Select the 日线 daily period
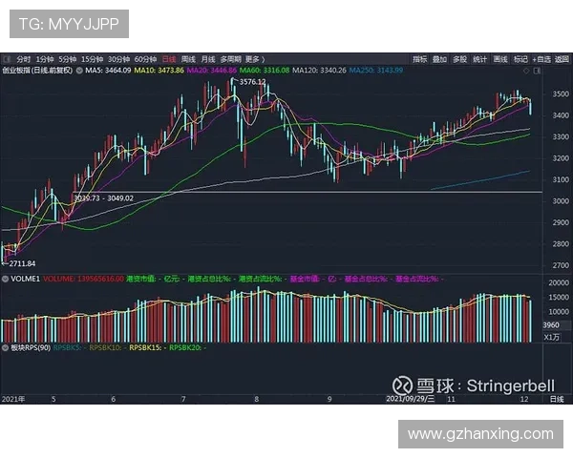 tap(168, 58)
